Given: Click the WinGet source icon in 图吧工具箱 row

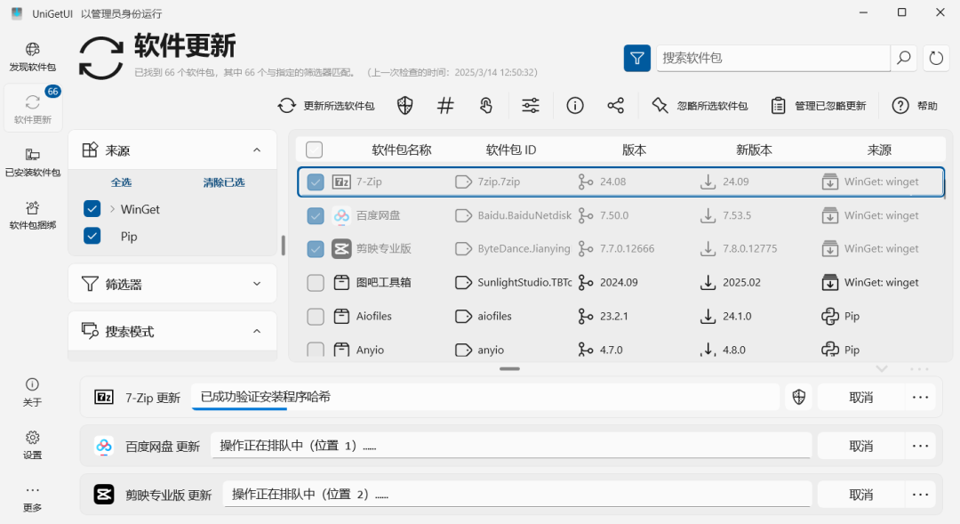Looking at the screenshot, I should 829,283.
